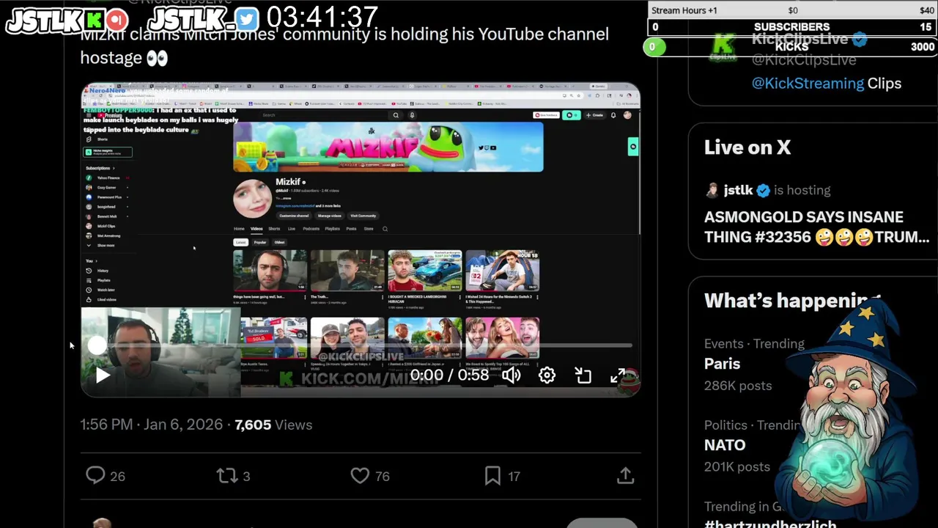
Task: Open jstlk's small avatar under Live on X
Action: 712,191
